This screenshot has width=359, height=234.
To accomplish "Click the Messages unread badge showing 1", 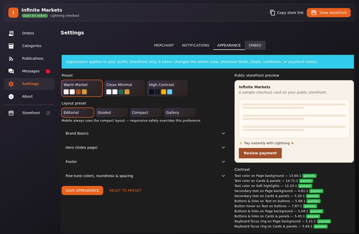I will point(48,71).
